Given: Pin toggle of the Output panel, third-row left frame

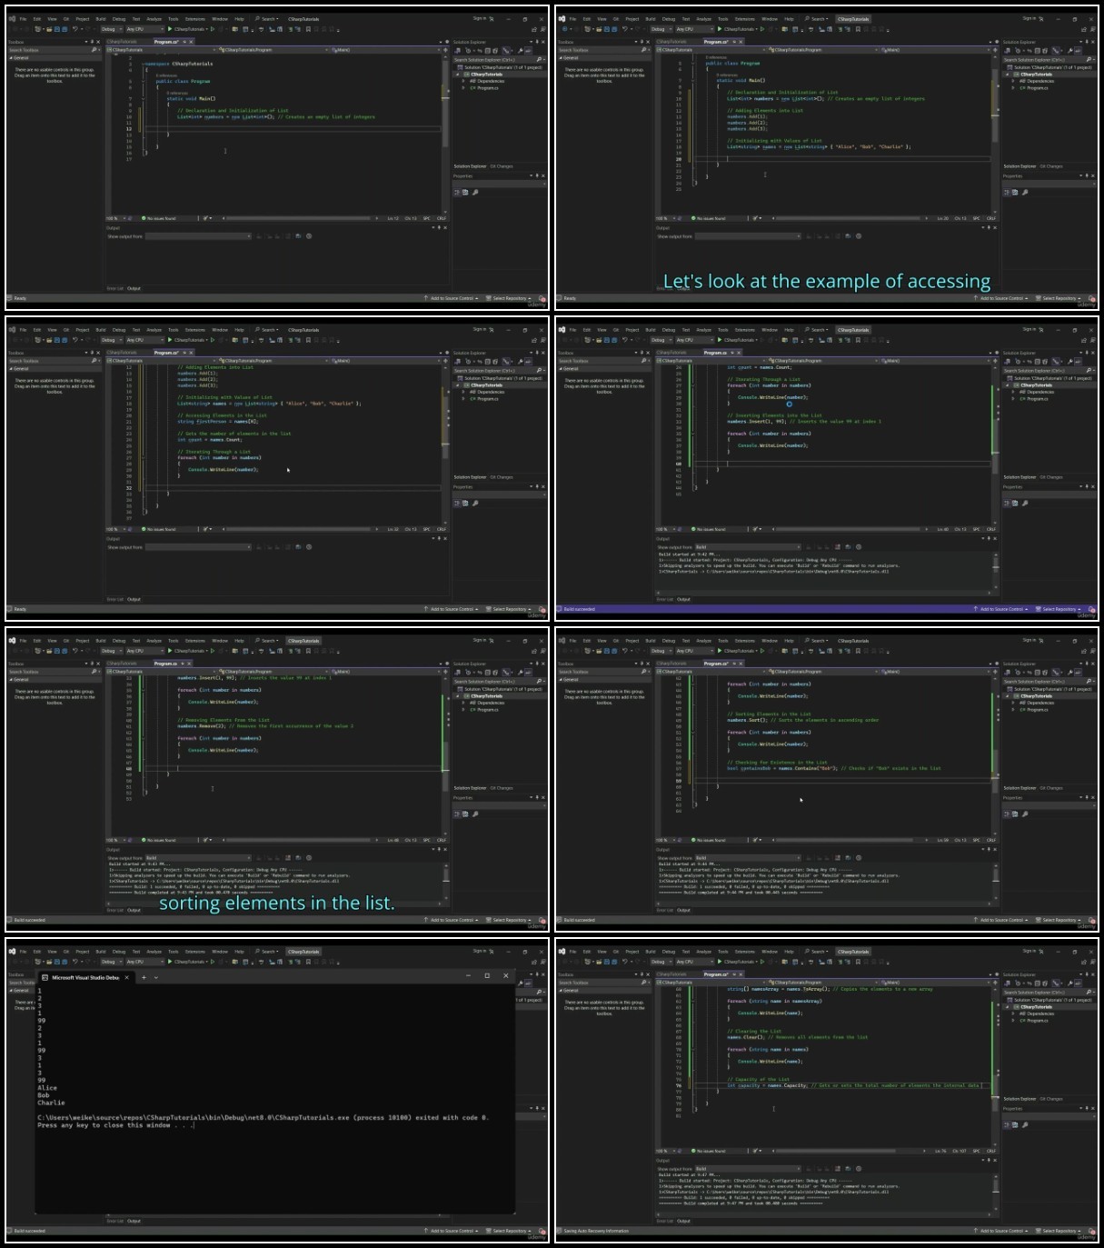Looking at the screenshot, I should 440,850.
